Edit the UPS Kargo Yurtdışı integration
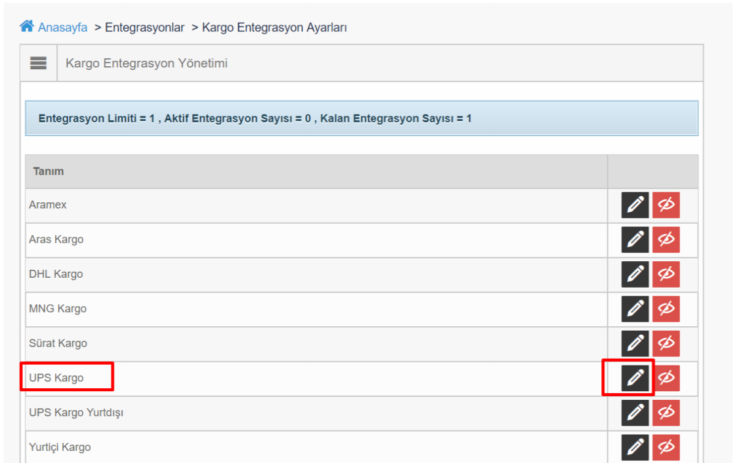 coord(635,413)
